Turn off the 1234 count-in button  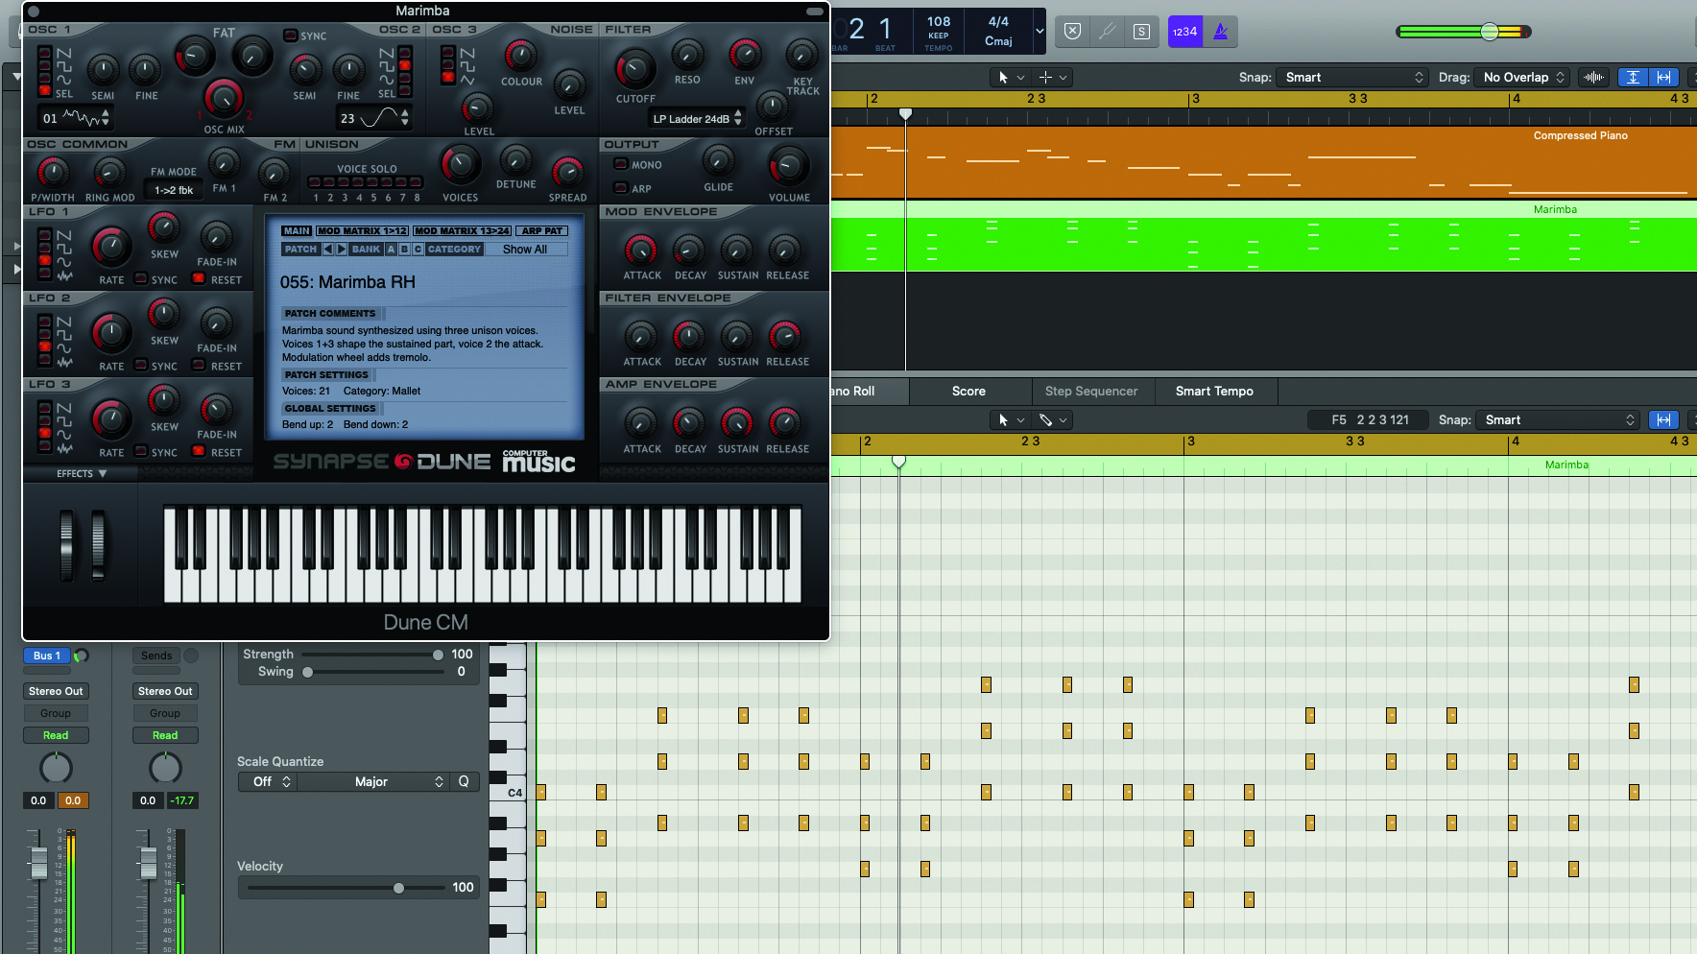(1185, 32)
